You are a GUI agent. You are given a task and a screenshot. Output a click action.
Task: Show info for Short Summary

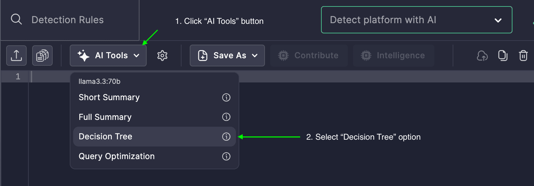(226, 97)
